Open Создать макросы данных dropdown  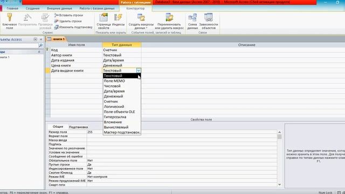click(141, 21)
